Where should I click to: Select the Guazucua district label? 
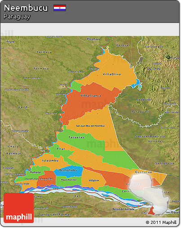click(143, 172)
